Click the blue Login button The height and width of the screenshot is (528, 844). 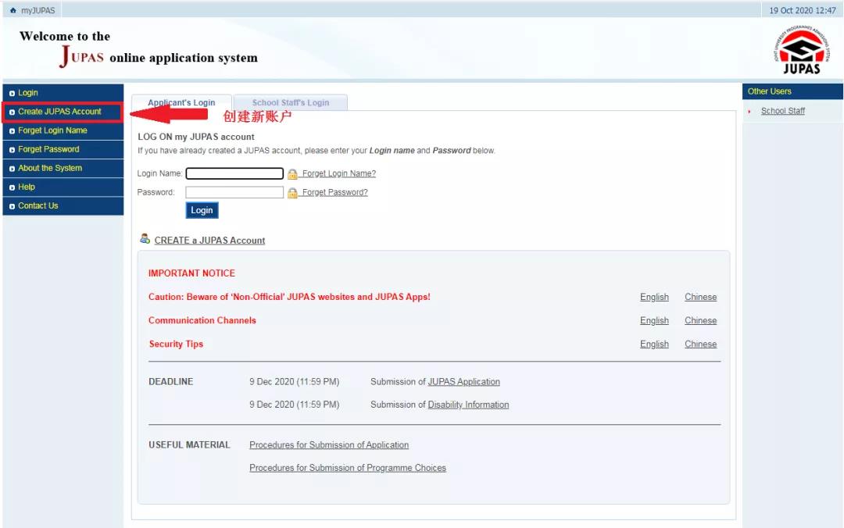(x=202, y=210)
